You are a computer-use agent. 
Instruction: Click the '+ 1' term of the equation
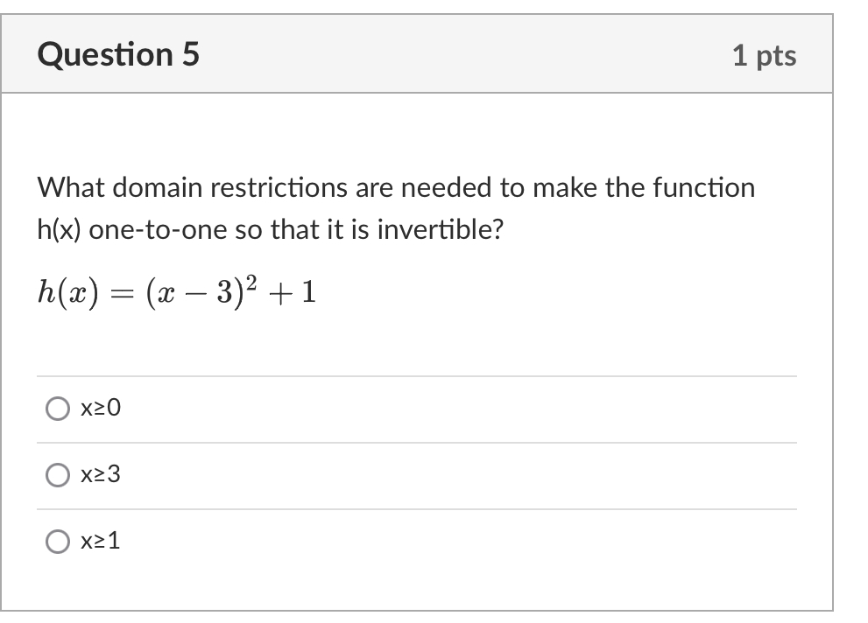click(x=293, y=293)
